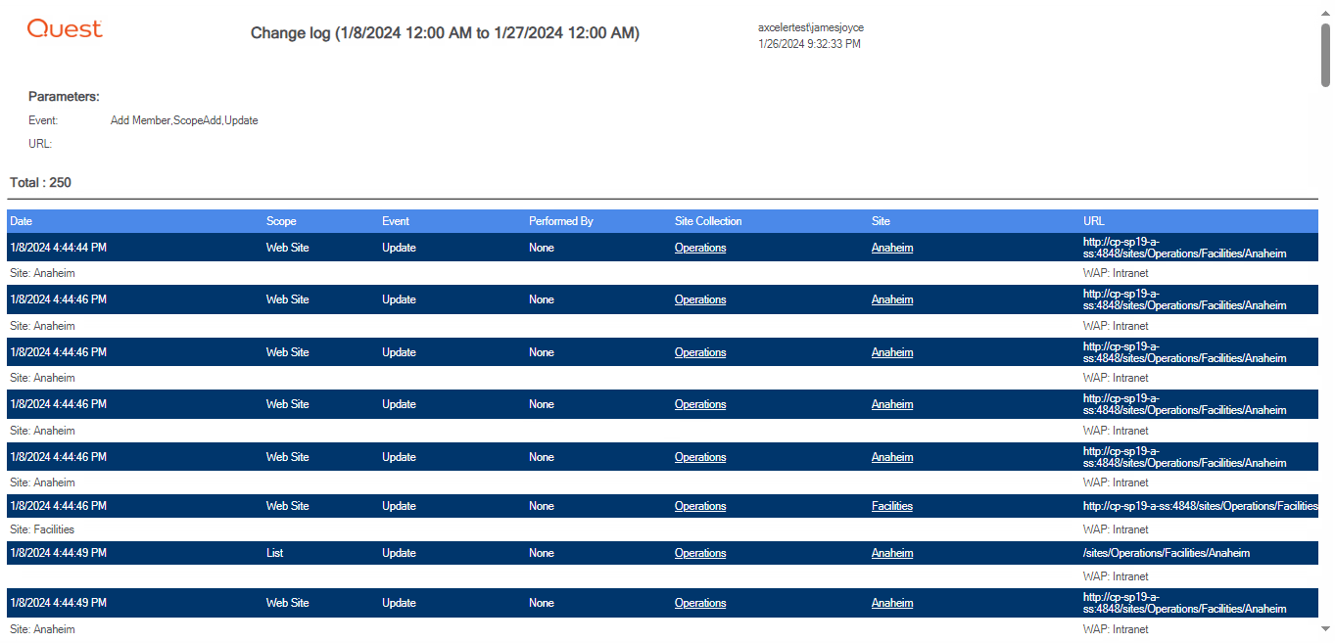The height and width of the screenshot is (643, 1335).
Task: Click the 'List' scope cell
Action: tap(274, 553)
